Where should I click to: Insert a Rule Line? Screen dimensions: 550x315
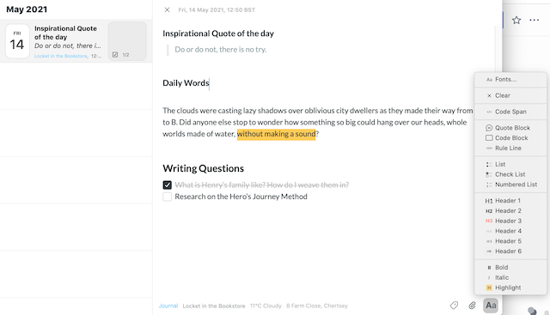510,148
